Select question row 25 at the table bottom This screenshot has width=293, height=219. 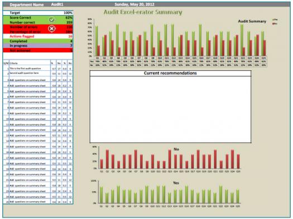[x=38, y=202]
